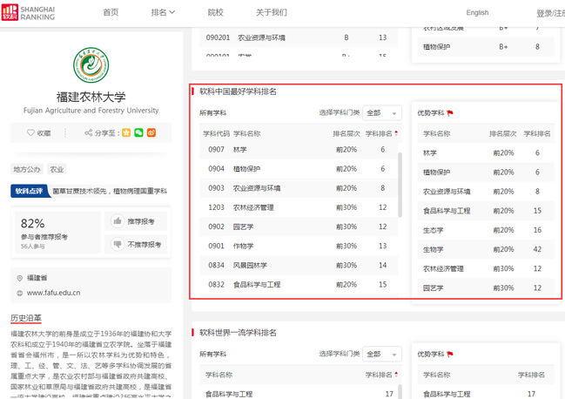The width and height of the screenshot is (565, 399).
Task: Sort by 学科排名 in China best subjects table
Action: tap(381, 134)
